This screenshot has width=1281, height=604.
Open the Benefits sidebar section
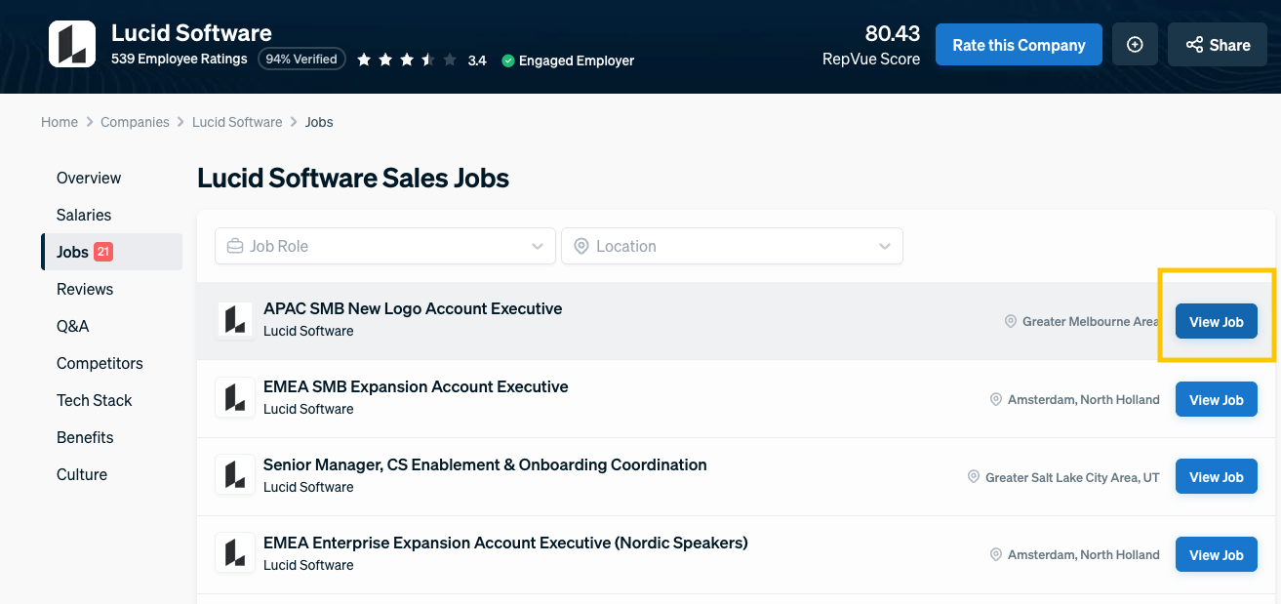tap(85, 437)
